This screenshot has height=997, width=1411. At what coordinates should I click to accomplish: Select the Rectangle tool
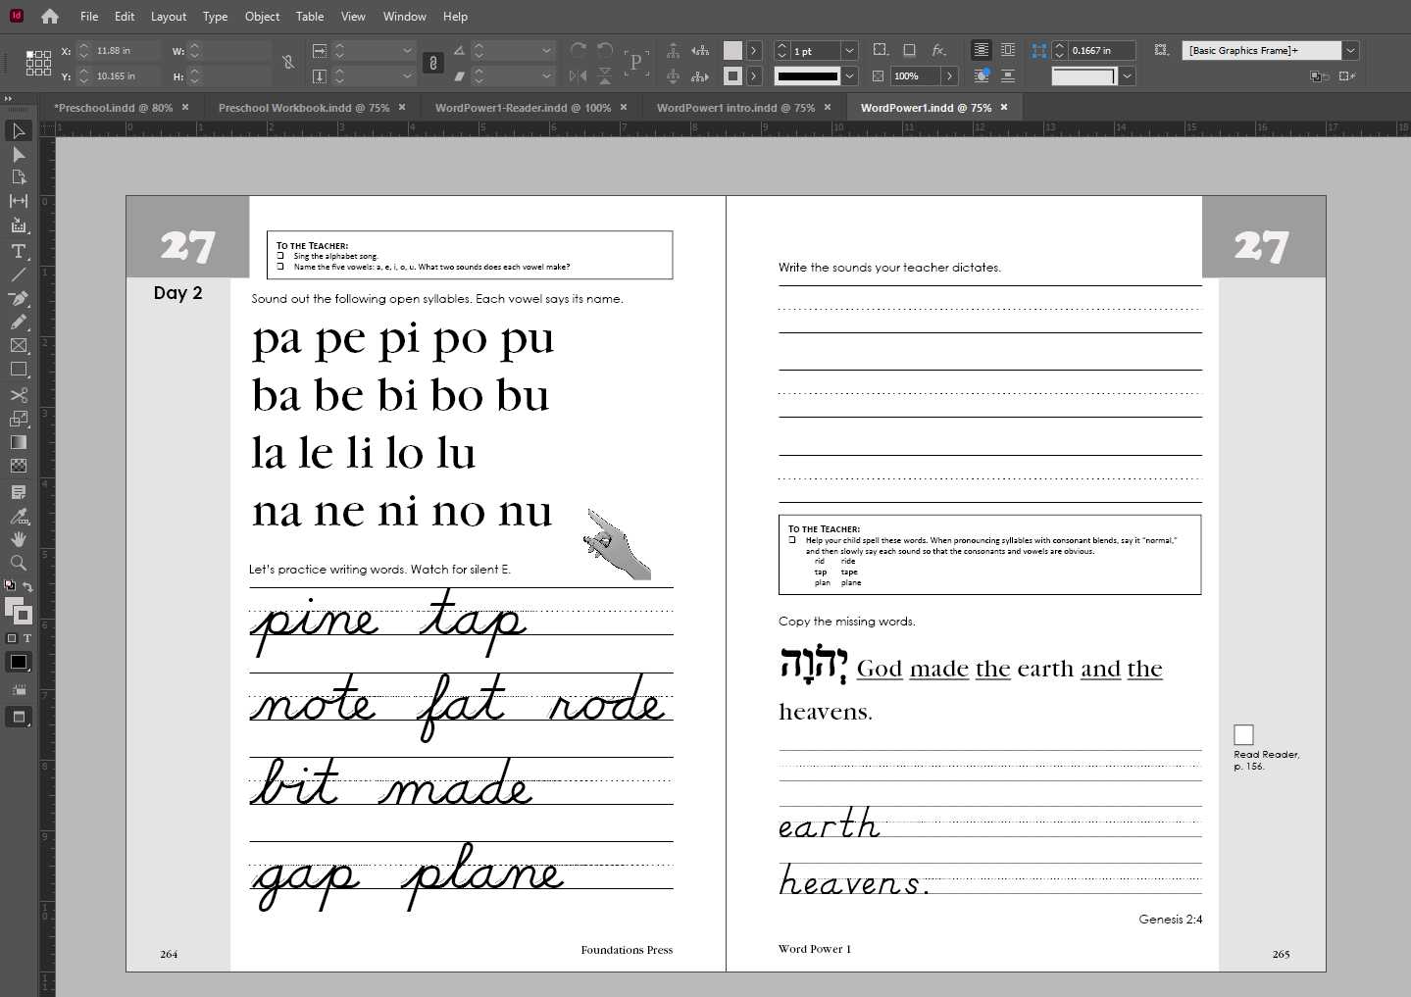tap(19, 370)
